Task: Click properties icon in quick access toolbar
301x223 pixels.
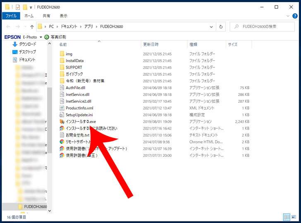Action: (18, 7)
